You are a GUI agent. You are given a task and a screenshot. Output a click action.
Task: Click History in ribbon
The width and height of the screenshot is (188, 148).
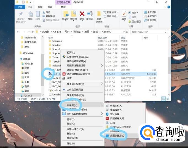pyautogui.click(x=135, y=22)
